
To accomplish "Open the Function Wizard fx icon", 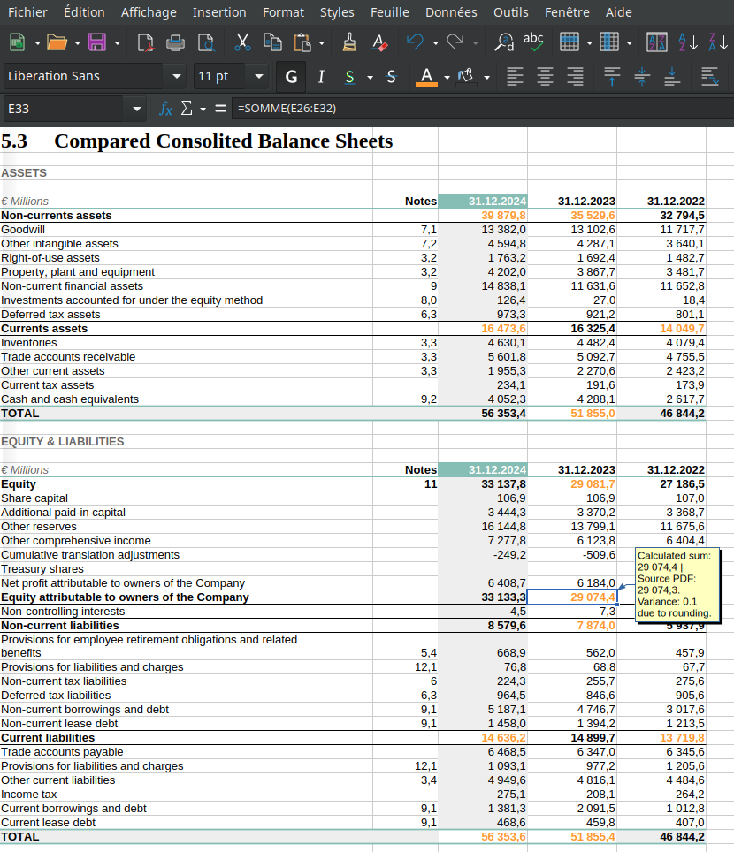I will point(165,109).
